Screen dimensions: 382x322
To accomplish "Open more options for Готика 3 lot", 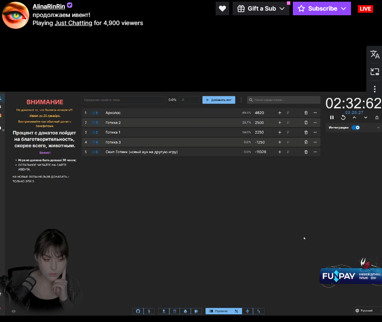I will [315, 142].
